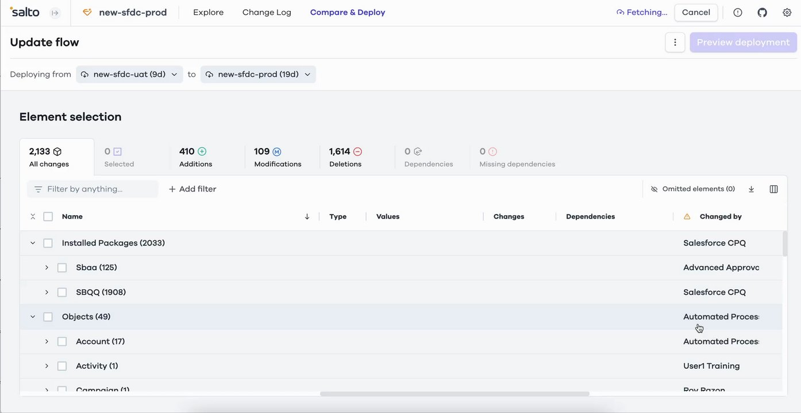Open the column layout settings icon

(x=773, y=189)
